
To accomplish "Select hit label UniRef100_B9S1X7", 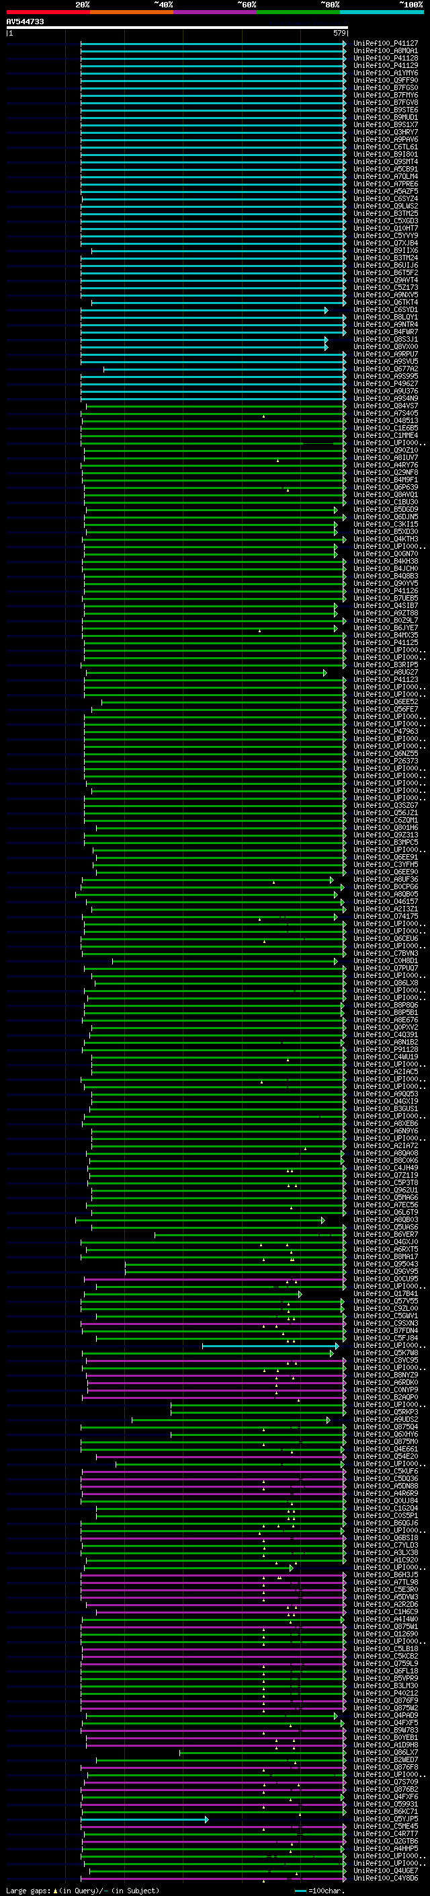I will pyautogui.click(x=386, y=124).
